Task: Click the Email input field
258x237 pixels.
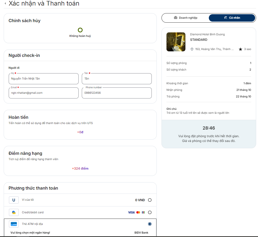Action: tap(44, 93)
